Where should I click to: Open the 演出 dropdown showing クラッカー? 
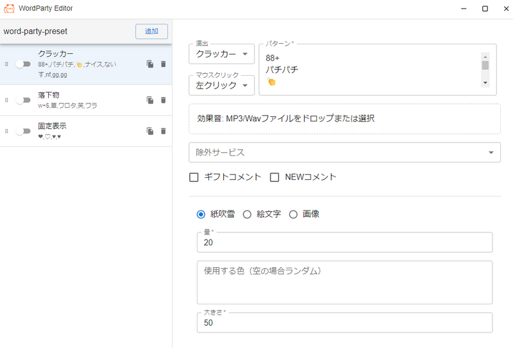point(221,54)
